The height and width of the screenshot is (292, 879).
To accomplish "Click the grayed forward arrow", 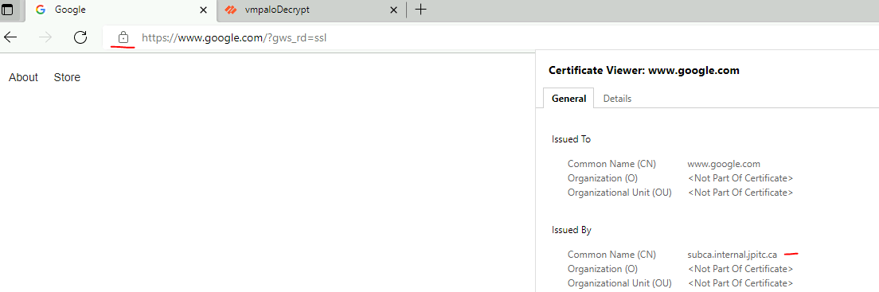I will click(x=45, y=37).
